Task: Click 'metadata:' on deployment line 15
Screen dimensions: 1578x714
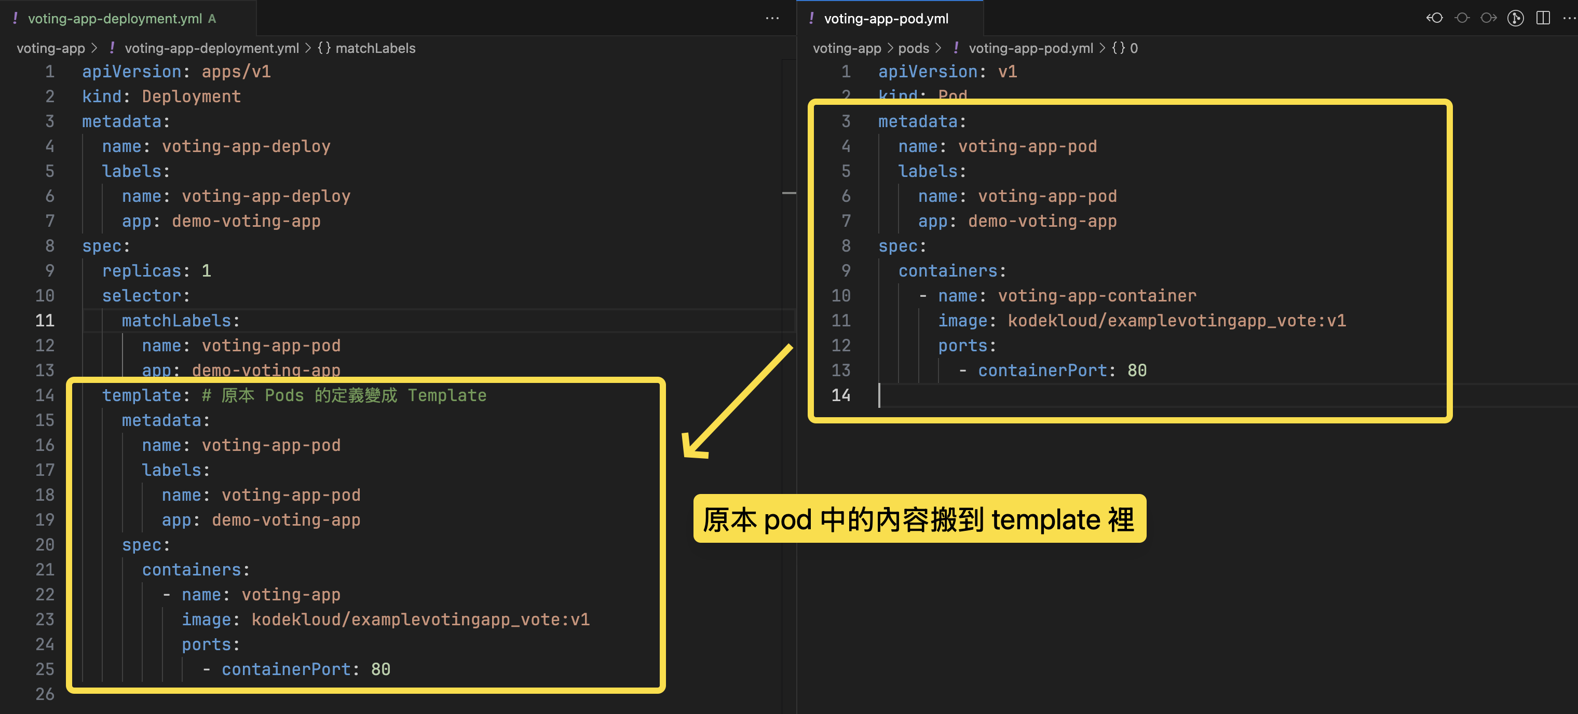Action: coord(166,421)
